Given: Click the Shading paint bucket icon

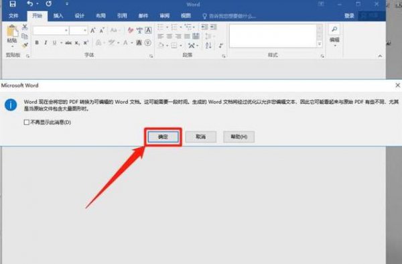Looking at the screenshot, I should [161, 46].
